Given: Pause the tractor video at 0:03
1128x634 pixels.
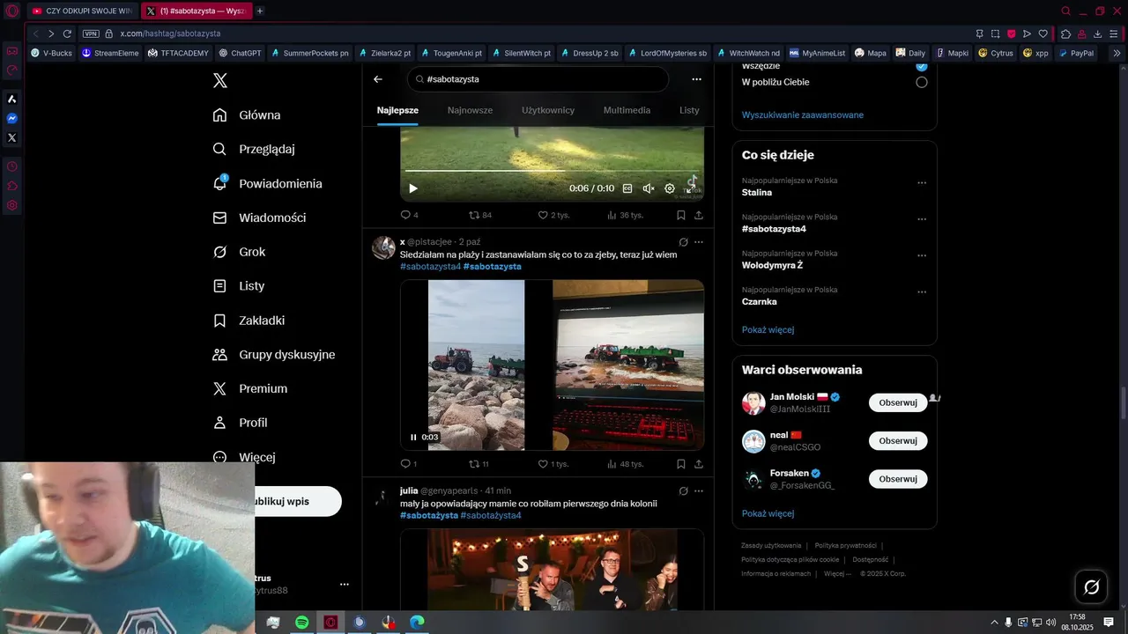Looking at the screenshot, I should (413, 438).
